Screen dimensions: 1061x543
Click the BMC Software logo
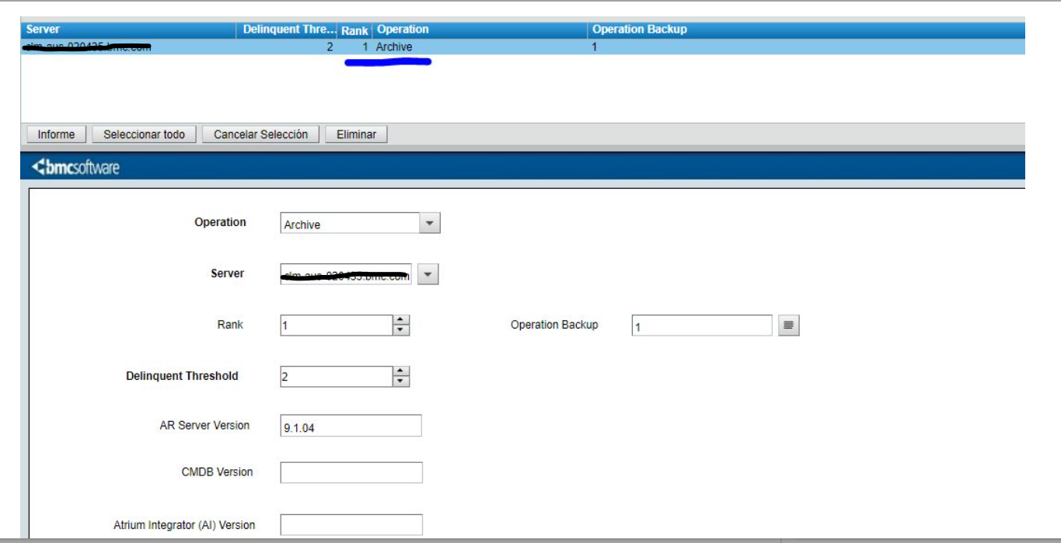coord(75,167)
